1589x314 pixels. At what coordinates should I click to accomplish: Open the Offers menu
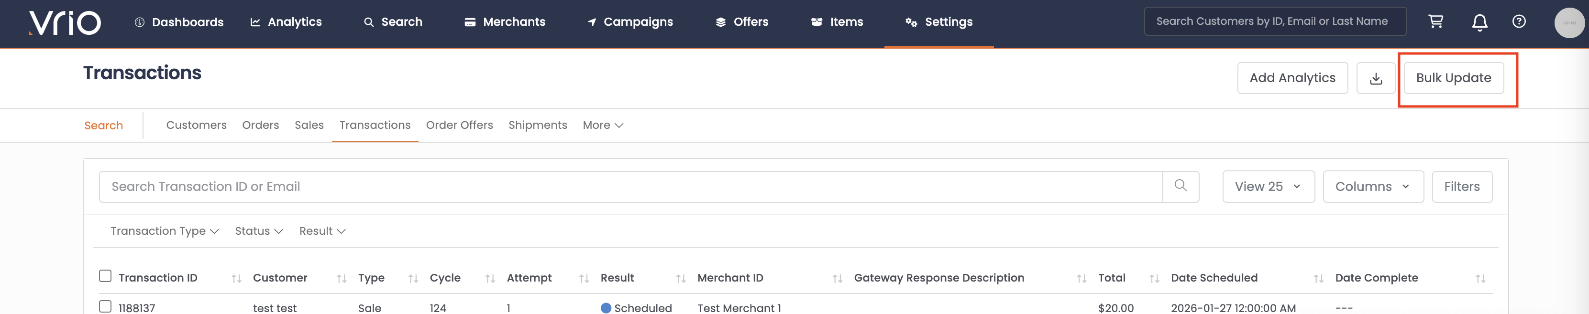click(x=741, y=22)
